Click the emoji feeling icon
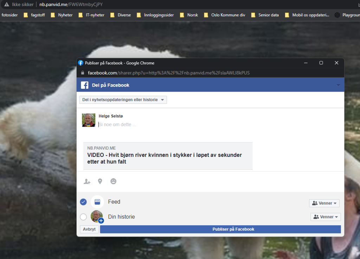 113,181
